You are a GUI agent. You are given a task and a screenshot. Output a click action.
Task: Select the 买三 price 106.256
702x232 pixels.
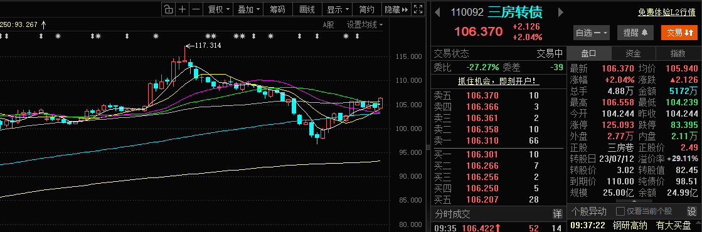[x=482, y=177]
